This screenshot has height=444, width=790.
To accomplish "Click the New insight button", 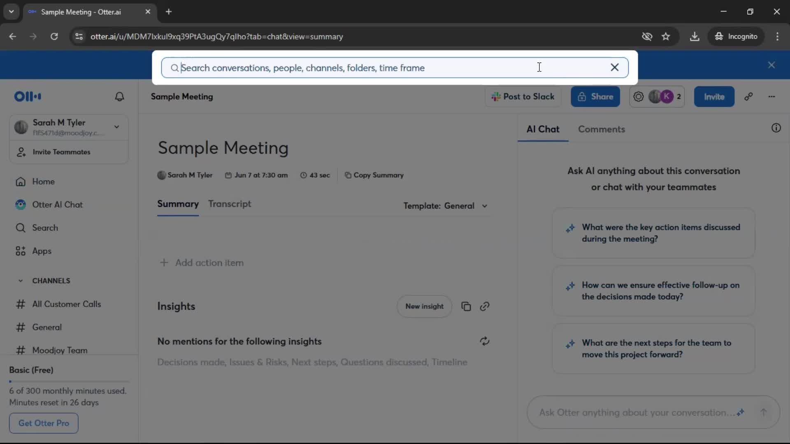I will (424, 306).
